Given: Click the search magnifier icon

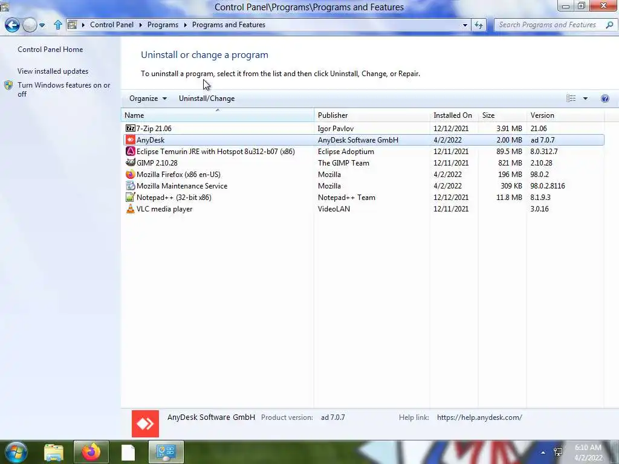Looking at the screenshot, I should [609, 25].
